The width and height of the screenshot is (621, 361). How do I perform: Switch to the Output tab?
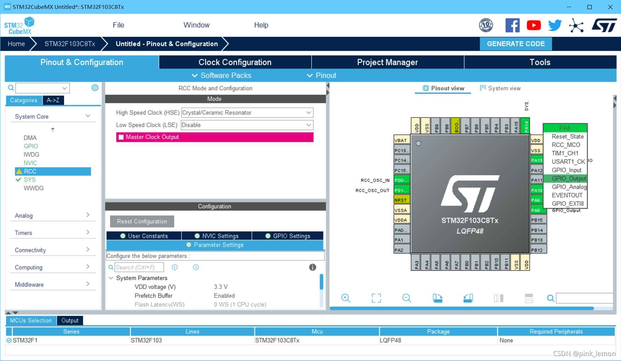pos(70,320)
